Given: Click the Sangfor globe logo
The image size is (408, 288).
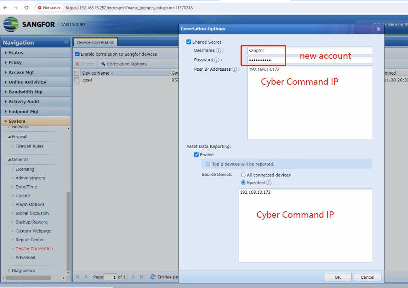Looking at the screenshot, I should tap(11, 24).
